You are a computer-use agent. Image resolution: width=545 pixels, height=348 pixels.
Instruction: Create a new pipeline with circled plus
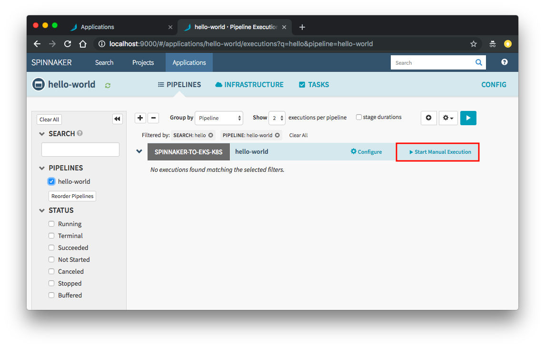tap(428, 118)
